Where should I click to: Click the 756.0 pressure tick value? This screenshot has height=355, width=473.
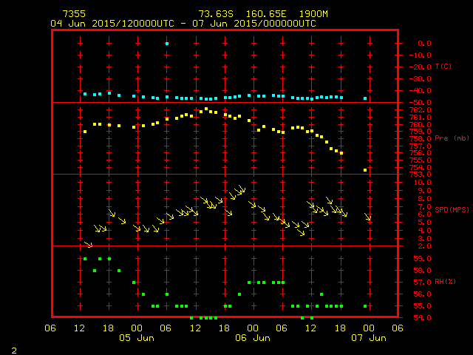pos(421,153)
